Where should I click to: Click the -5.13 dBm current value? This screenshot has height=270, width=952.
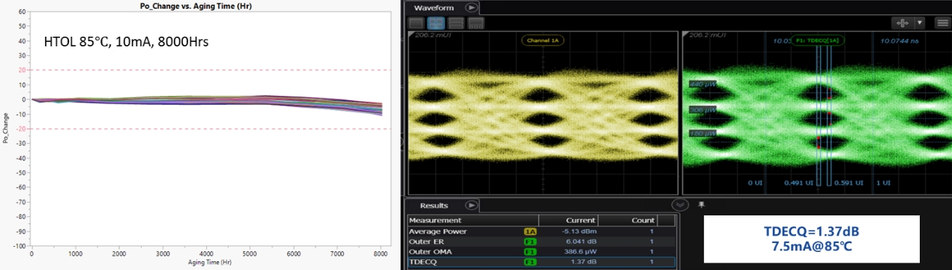[579, 231]
